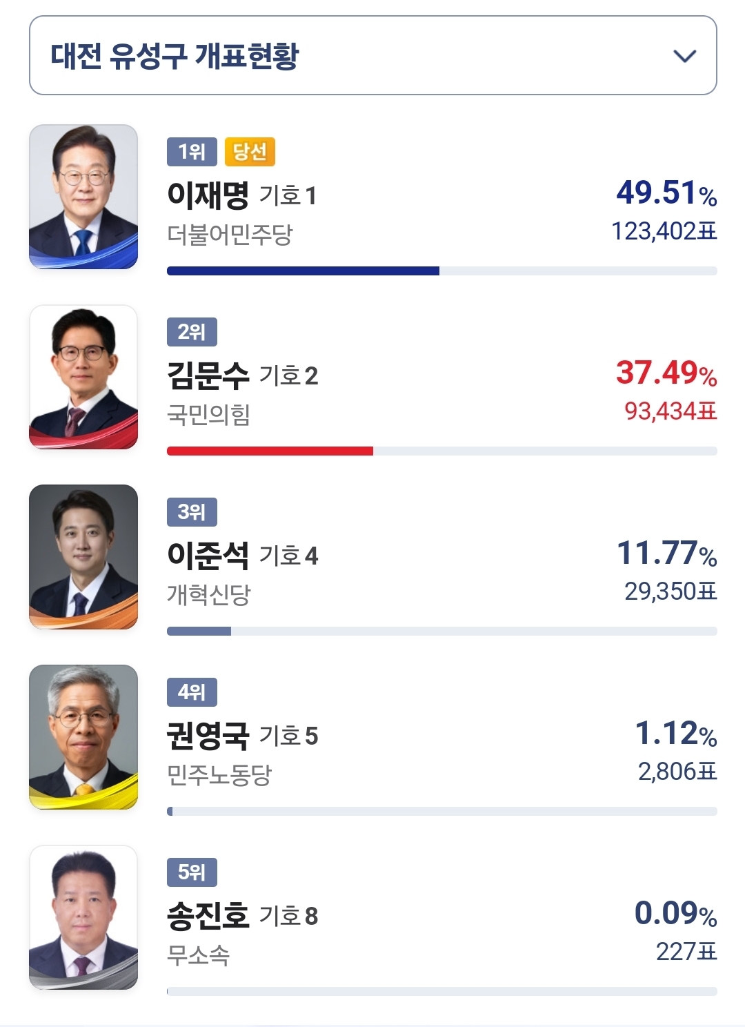Screen dimensions: 745x1027
Task: Click the red 37.49% vote progress bar
Action: coord(270,451)
